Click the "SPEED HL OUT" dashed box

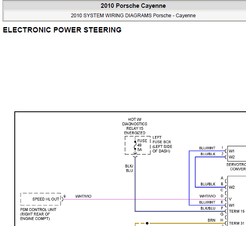click(41, 199)
